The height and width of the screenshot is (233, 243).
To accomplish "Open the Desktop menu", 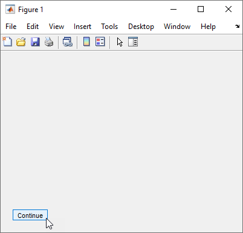I will click(141, 27).
